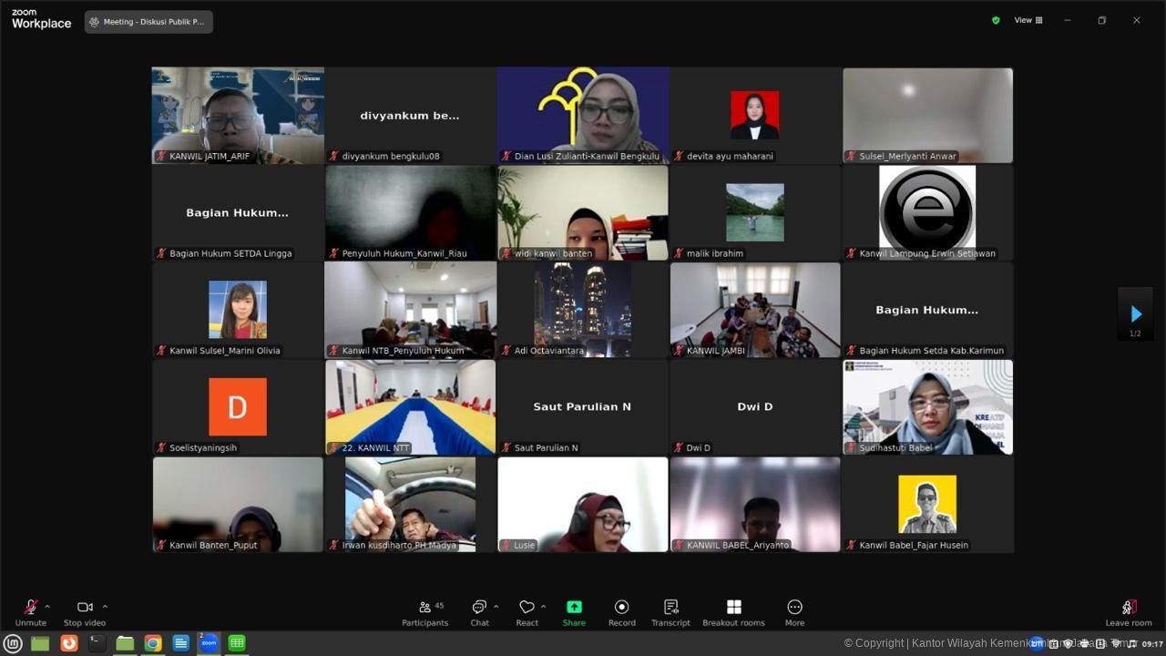The width and height of the screenshot is (1166, 656).
Task: Expand video options arrow beside Stop video
Action: point(105,606)
